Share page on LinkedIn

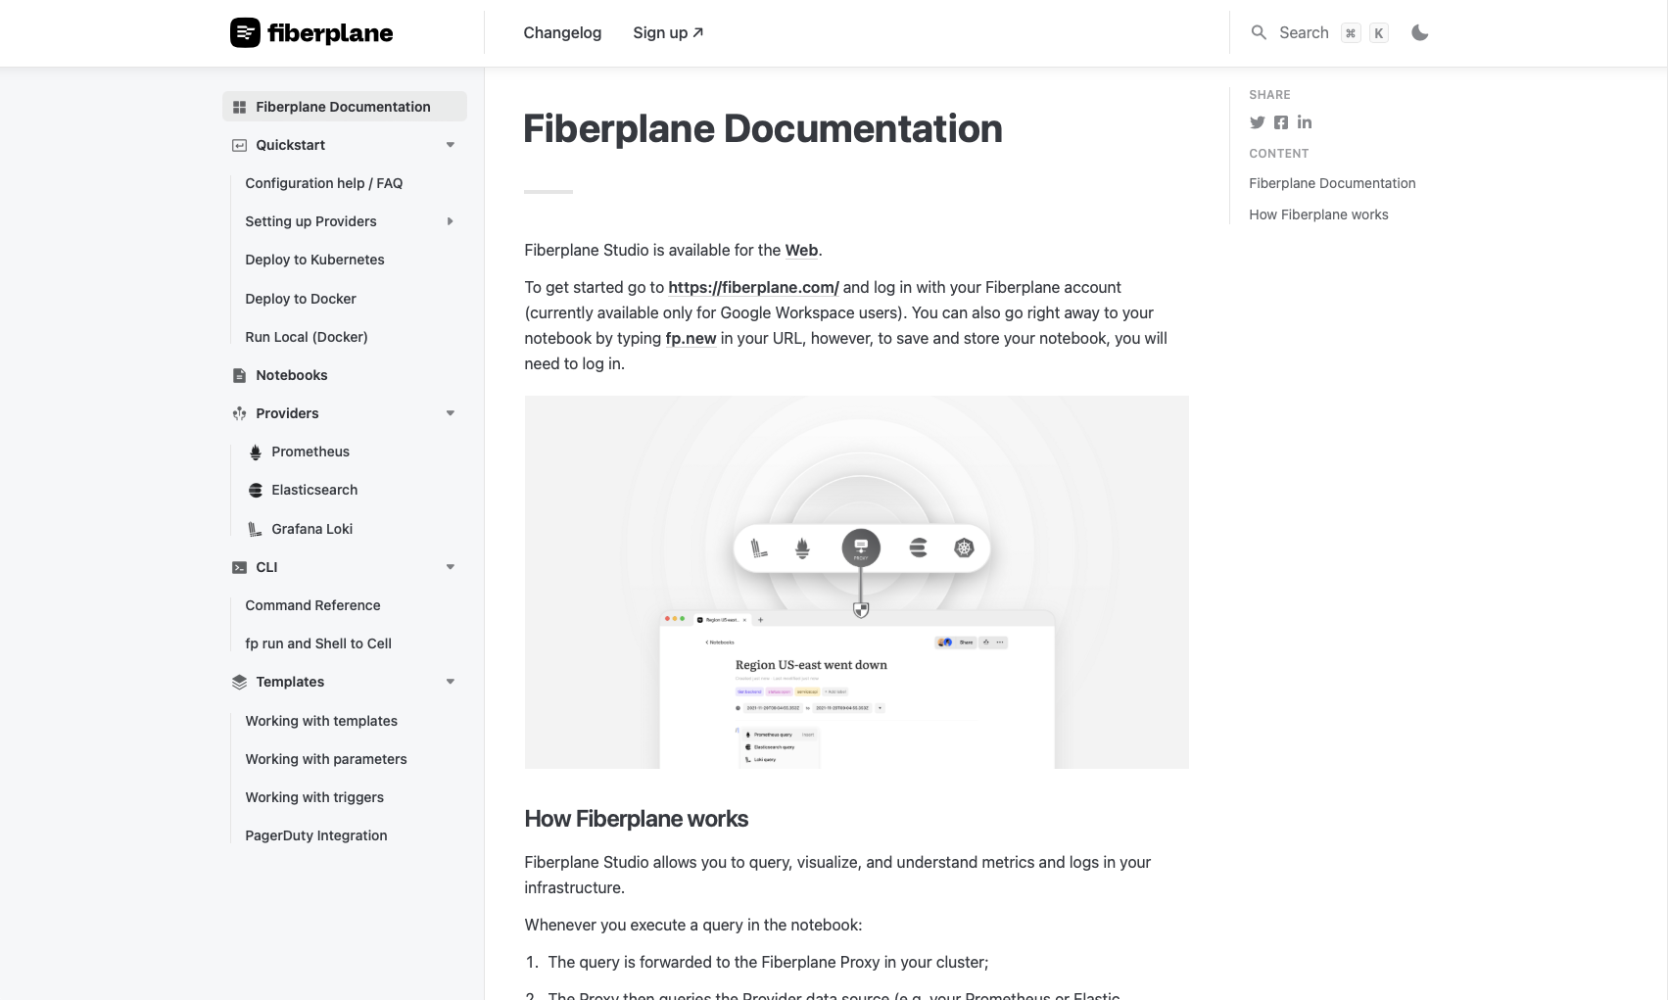1305,122
